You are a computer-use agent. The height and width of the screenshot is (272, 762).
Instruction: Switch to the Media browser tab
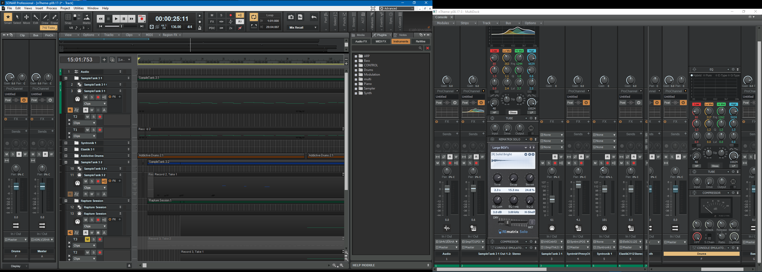[361, 35]
